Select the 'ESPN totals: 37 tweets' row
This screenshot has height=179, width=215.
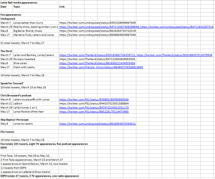40,176
